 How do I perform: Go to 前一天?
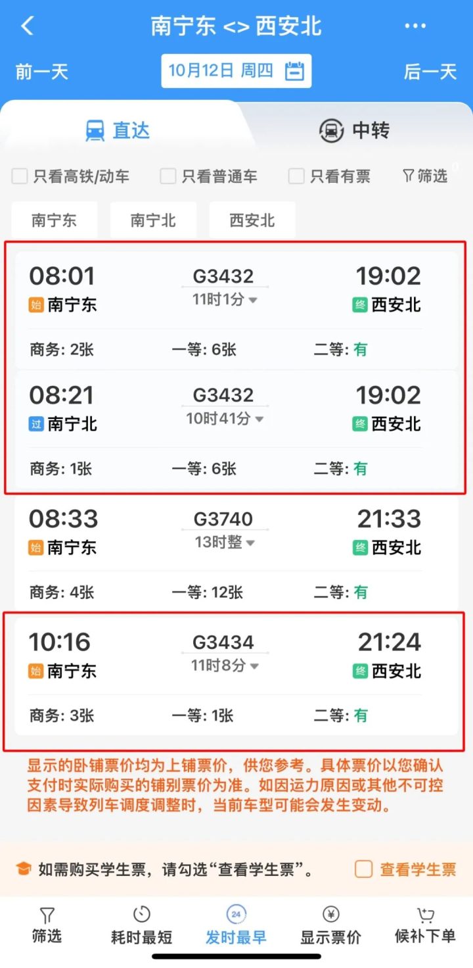click(42, 71)
